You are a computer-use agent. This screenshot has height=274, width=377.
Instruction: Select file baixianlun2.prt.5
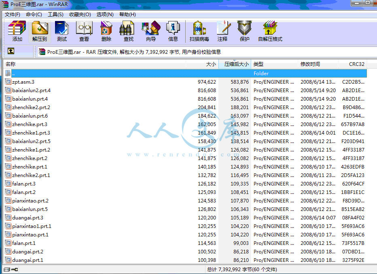click(x=185, y=141)
